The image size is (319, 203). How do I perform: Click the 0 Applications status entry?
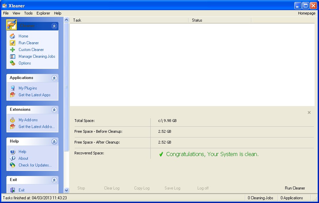tap(292, 198)
